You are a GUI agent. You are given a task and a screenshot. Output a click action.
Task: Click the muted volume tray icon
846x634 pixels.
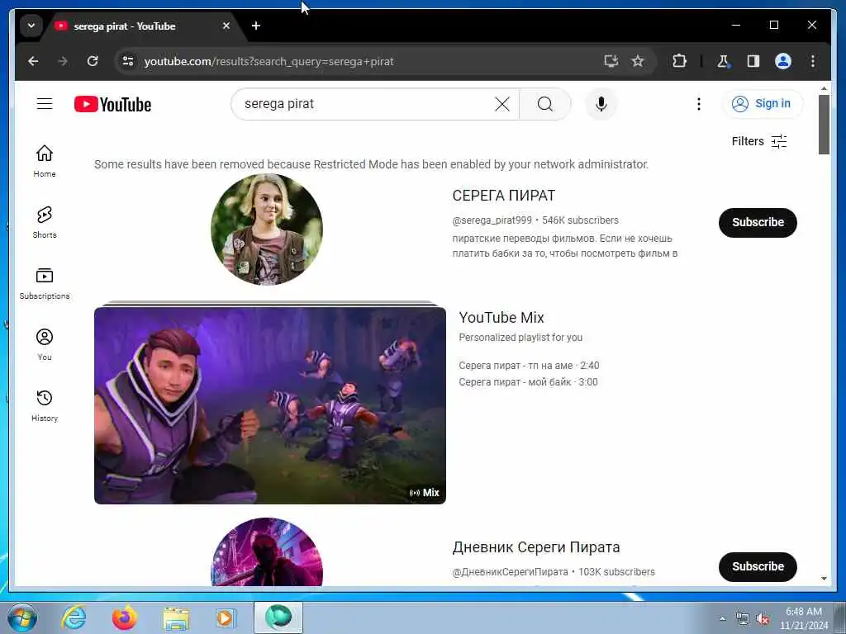coord(763,619)
